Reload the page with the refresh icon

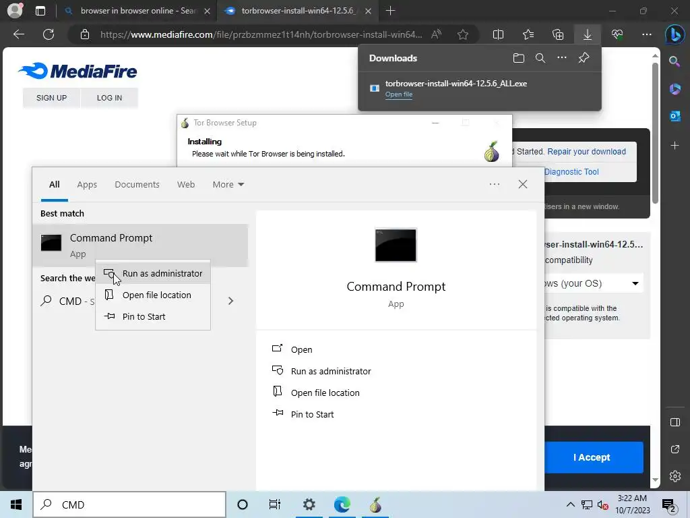(x=49, y=34)
